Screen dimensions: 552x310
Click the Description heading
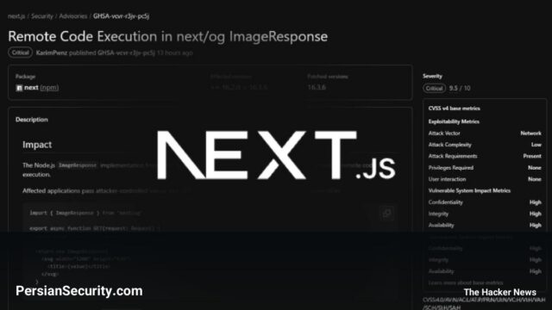[32, 120]
